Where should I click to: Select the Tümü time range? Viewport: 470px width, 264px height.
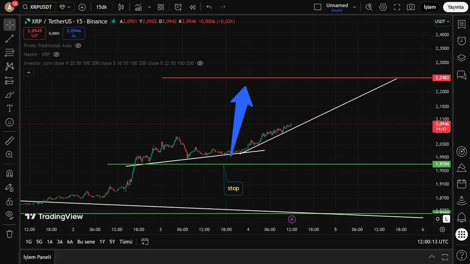[x=126, y=242]
